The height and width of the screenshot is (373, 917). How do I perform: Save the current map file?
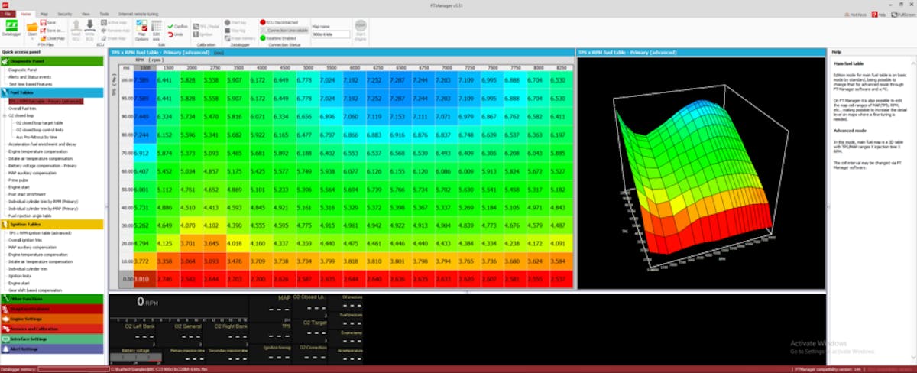click(x=50, y=23)
